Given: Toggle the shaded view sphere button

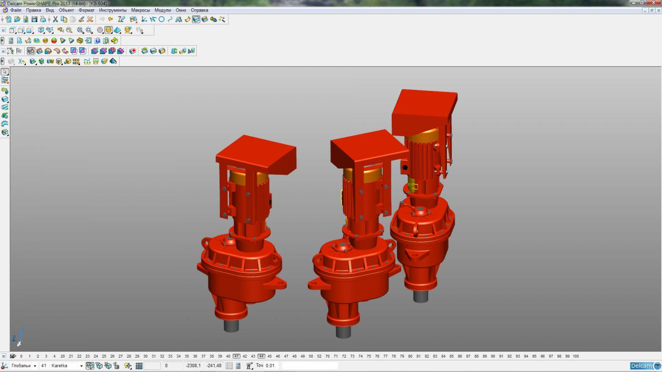Looking at the screenshot, I should [x=109, y=30].
